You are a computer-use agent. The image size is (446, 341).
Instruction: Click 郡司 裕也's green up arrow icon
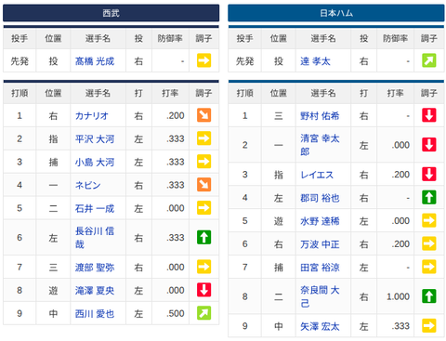click(429, 197)
